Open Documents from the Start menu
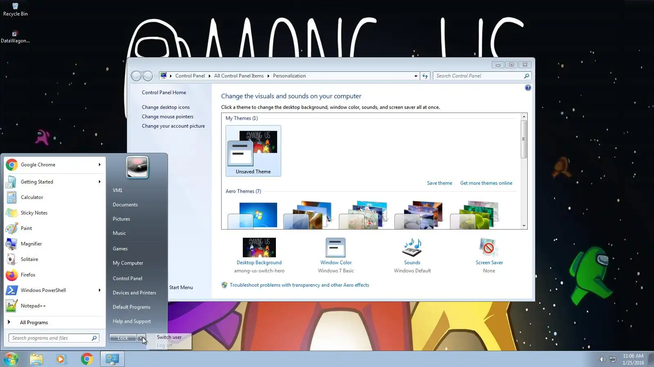The height and width of the screenshot is (367, 654). point(125,205)
